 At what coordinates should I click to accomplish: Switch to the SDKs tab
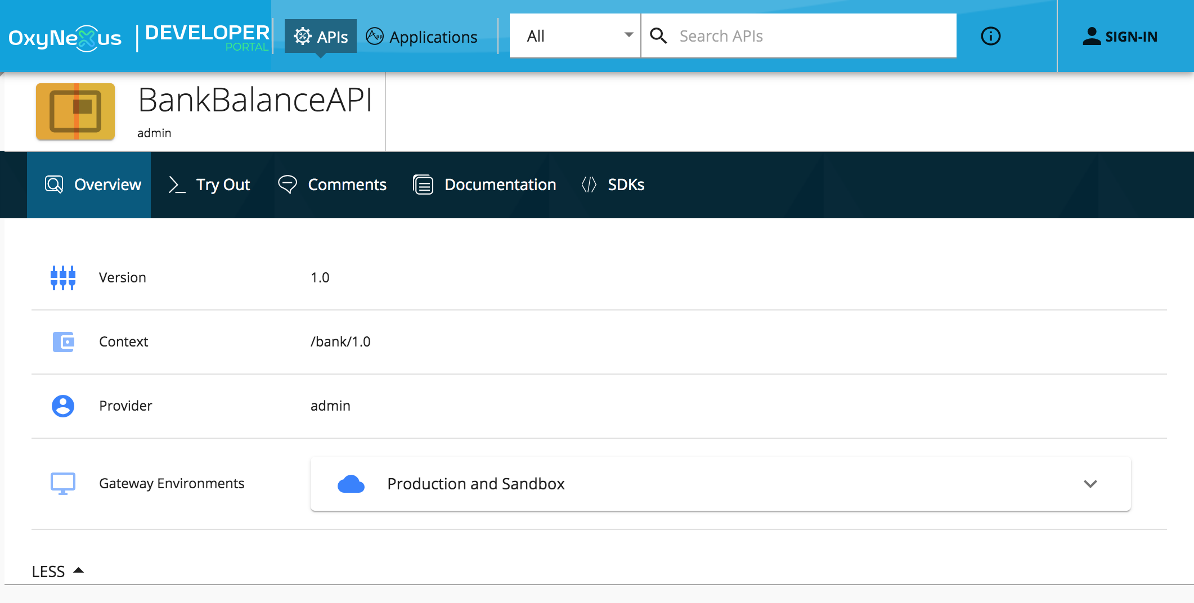pyautogui.click(x=613, y=184)
